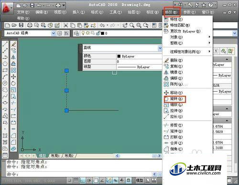Image resolution: width=239 pixels, height=185 pixels.
Task: Select the Fillet tool in modify toolbar
Action: pyautogui.click(x=13, y=142)
